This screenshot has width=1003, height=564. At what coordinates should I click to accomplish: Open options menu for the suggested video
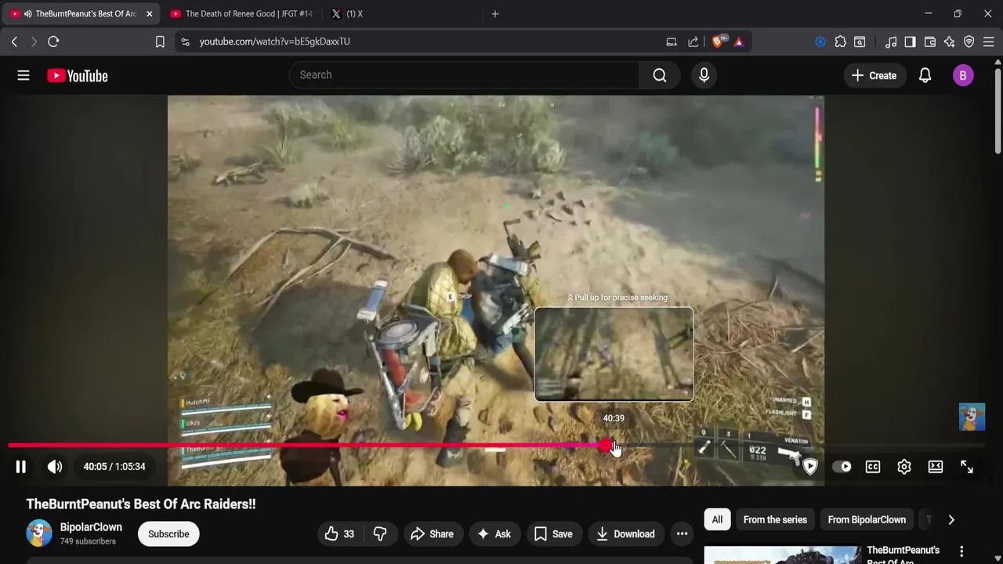[961, 551]
